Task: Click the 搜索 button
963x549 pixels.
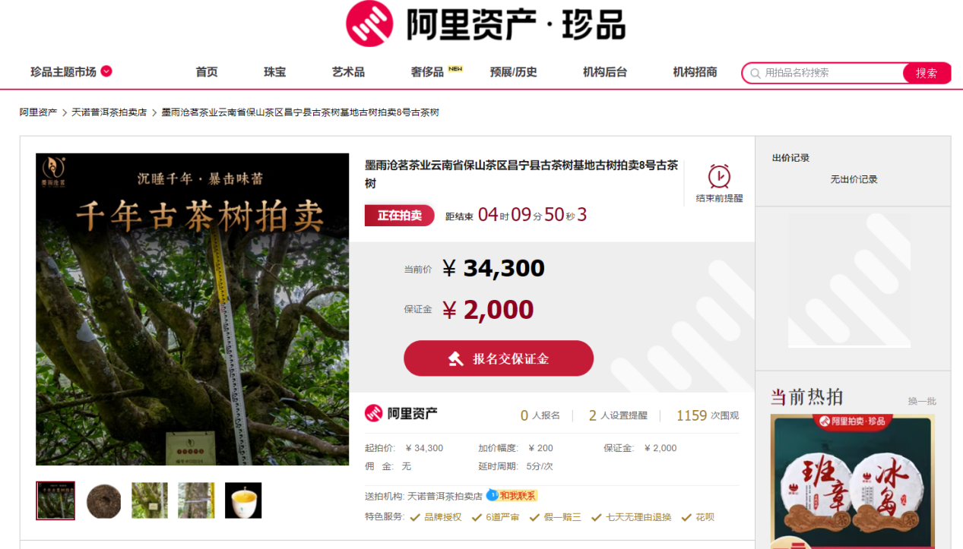Action: coord(927,73)
